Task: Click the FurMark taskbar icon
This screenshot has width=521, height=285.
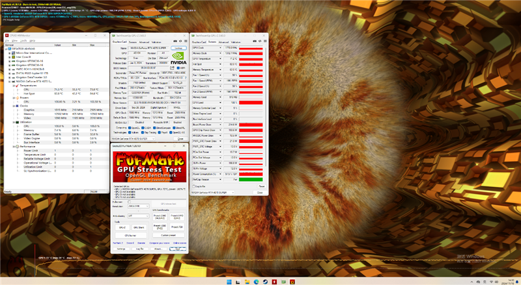Action: pyautogui.click(x=292, y=282)
